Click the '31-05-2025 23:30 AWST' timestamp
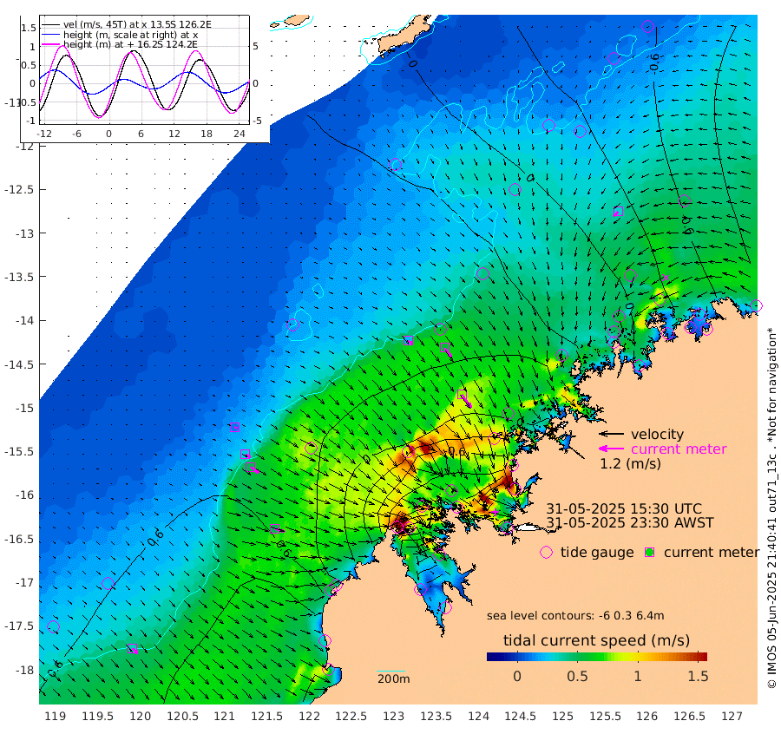This screenshot has width=781, height=734. coord(630,523)
